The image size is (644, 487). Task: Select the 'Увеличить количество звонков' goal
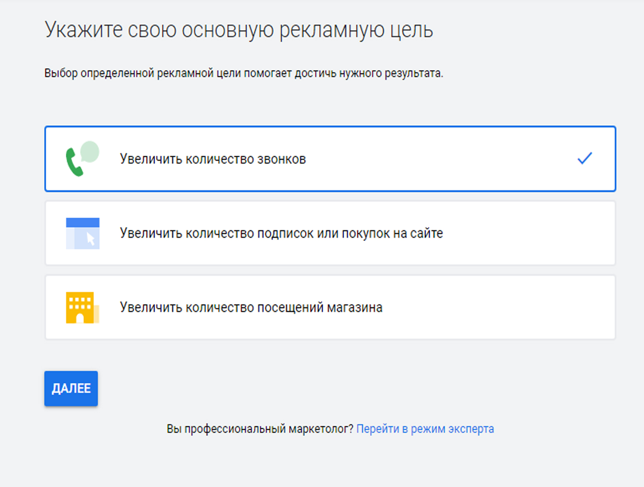click(x=213, y=159)
